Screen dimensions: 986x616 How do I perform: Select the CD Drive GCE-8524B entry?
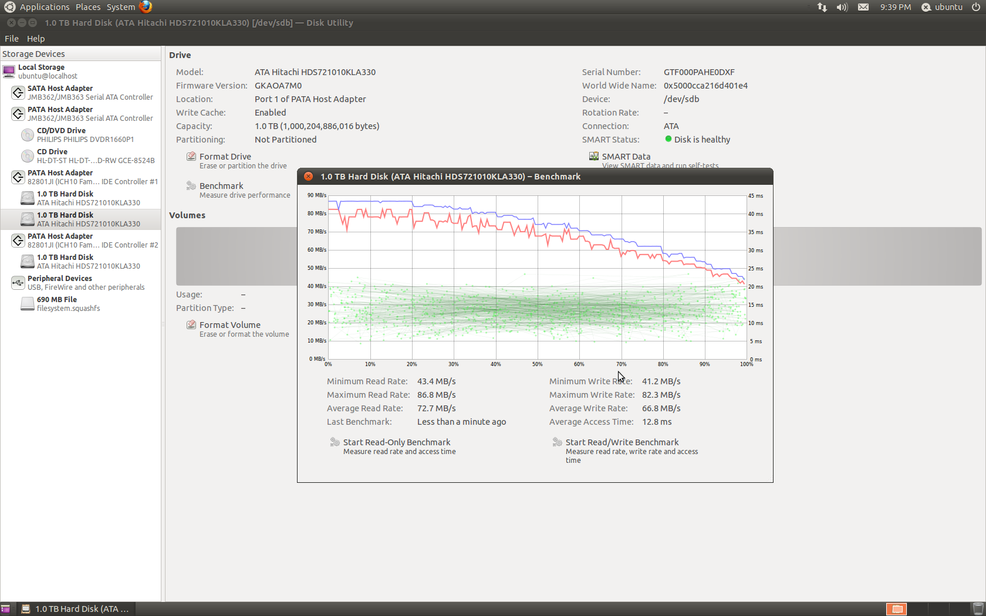[x=80, y=156]
